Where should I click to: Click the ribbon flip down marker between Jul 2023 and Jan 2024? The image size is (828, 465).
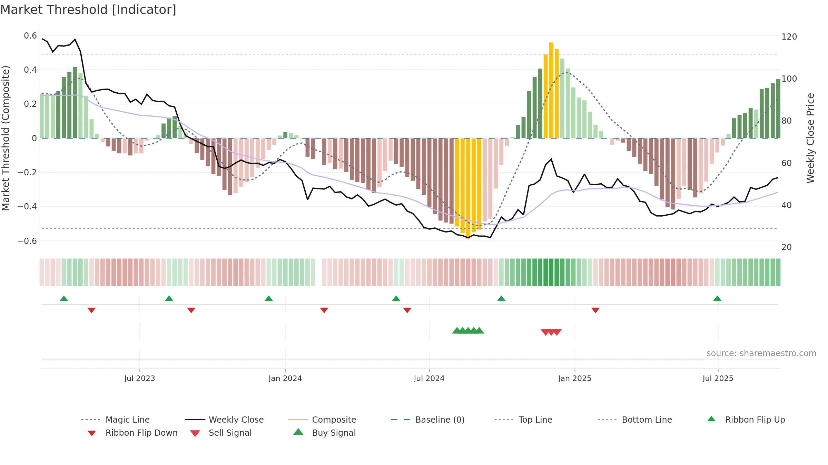[x=191, y=310]
